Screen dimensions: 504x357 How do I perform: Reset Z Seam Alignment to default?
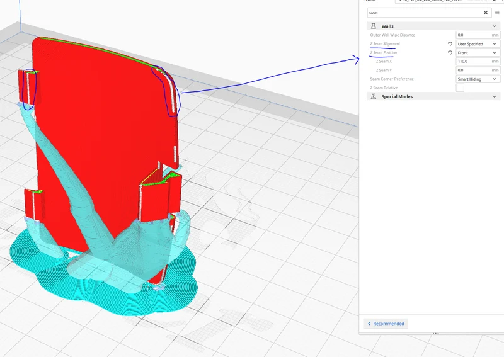tap(450, 43)
